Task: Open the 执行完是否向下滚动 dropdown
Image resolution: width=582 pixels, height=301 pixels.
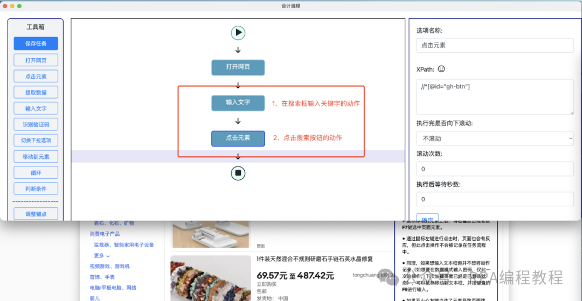Action: [495, 138]
